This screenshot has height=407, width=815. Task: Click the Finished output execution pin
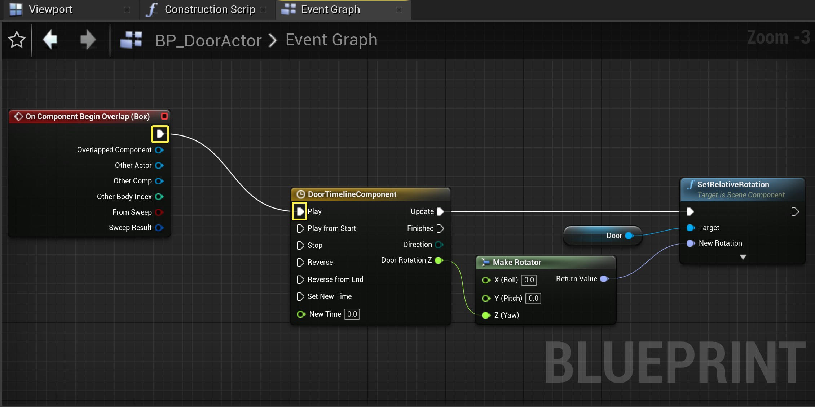(x=440, y=228)
